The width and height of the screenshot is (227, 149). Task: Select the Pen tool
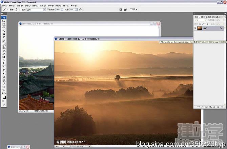(4, 67)
